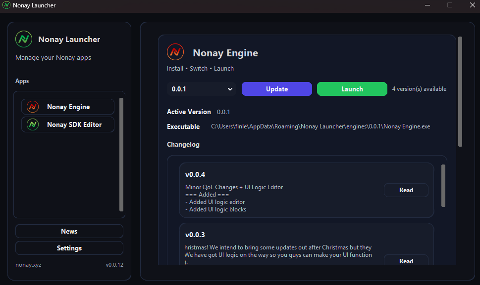
Task: Click the Executable label
Action: click(183, 126)
